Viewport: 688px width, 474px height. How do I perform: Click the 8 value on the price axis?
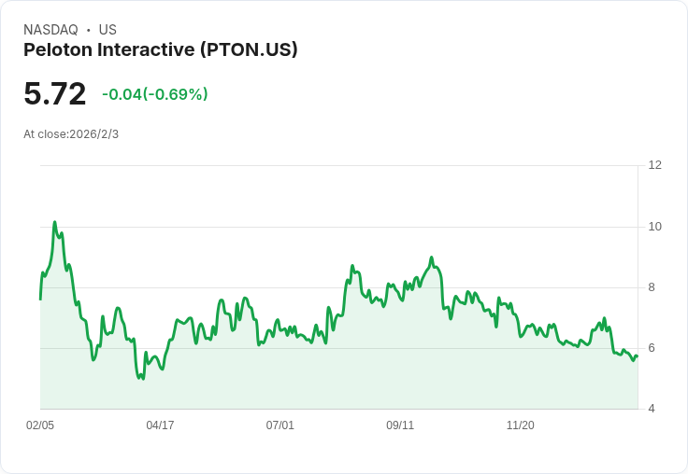point(652,287)
